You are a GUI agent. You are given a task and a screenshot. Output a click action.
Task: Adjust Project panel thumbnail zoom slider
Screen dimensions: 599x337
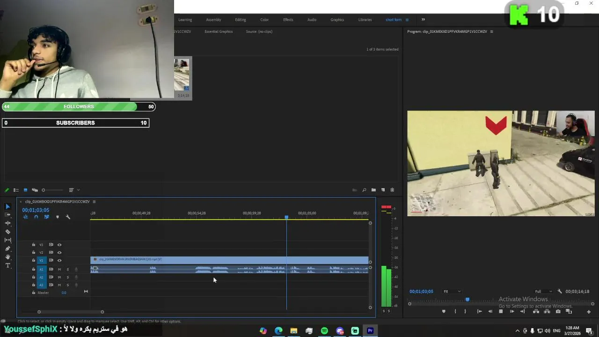[x=52, y=190]
